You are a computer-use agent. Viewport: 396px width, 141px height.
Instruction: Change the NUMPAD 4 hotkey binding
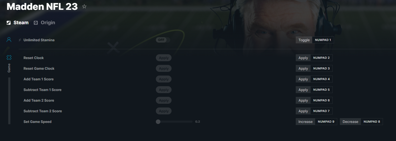322,79
